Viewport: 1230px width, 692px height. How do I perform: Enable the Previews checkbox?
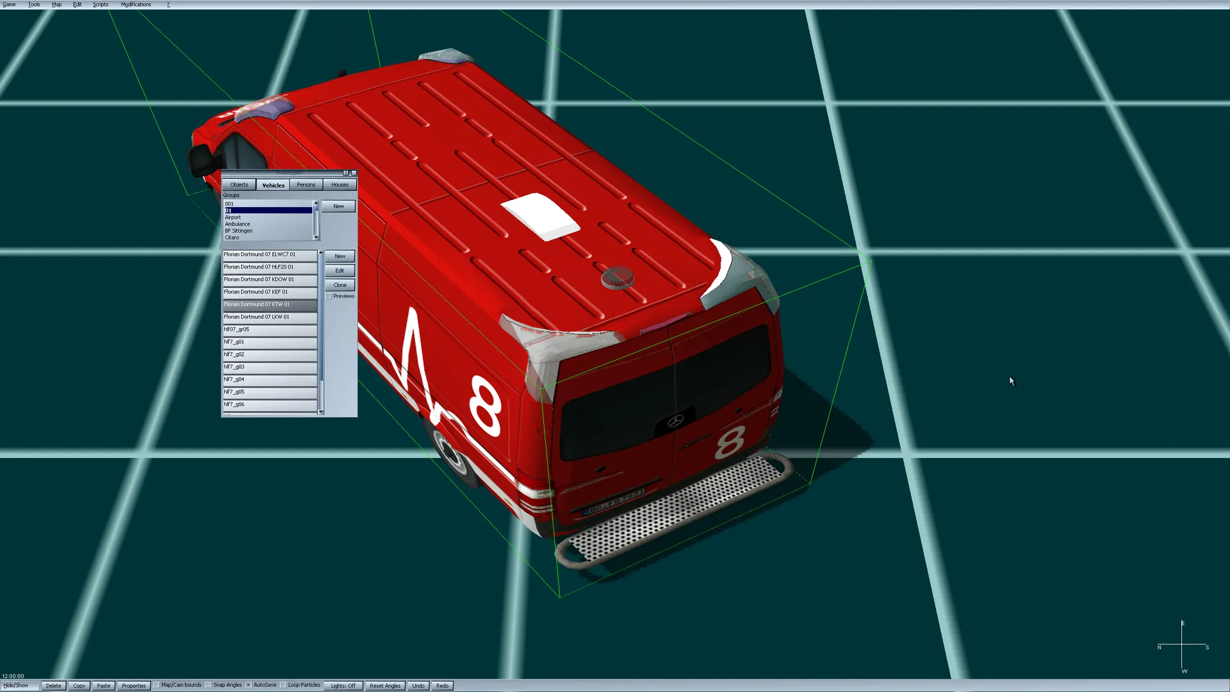[x=329, y=297]
